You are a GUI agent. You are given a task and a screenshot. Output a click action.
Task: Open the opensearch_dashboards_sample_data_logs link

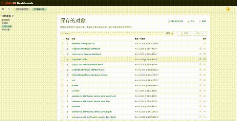(x=91, y=101)
